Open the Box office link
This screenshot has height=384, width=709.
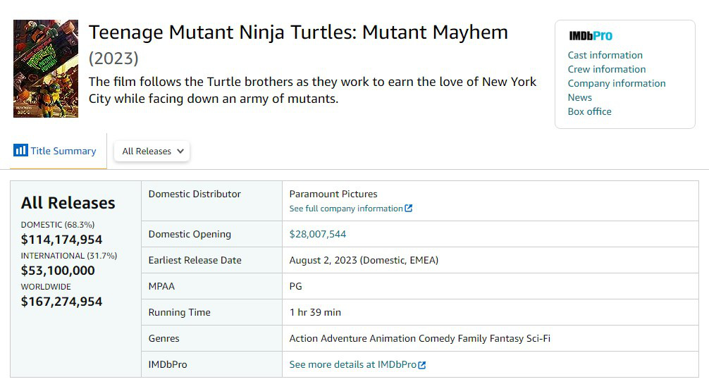tap(589, 111)
